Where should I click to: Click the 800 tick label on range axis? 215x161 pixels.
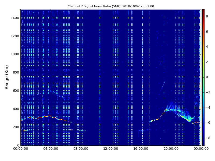click(16, 72)
